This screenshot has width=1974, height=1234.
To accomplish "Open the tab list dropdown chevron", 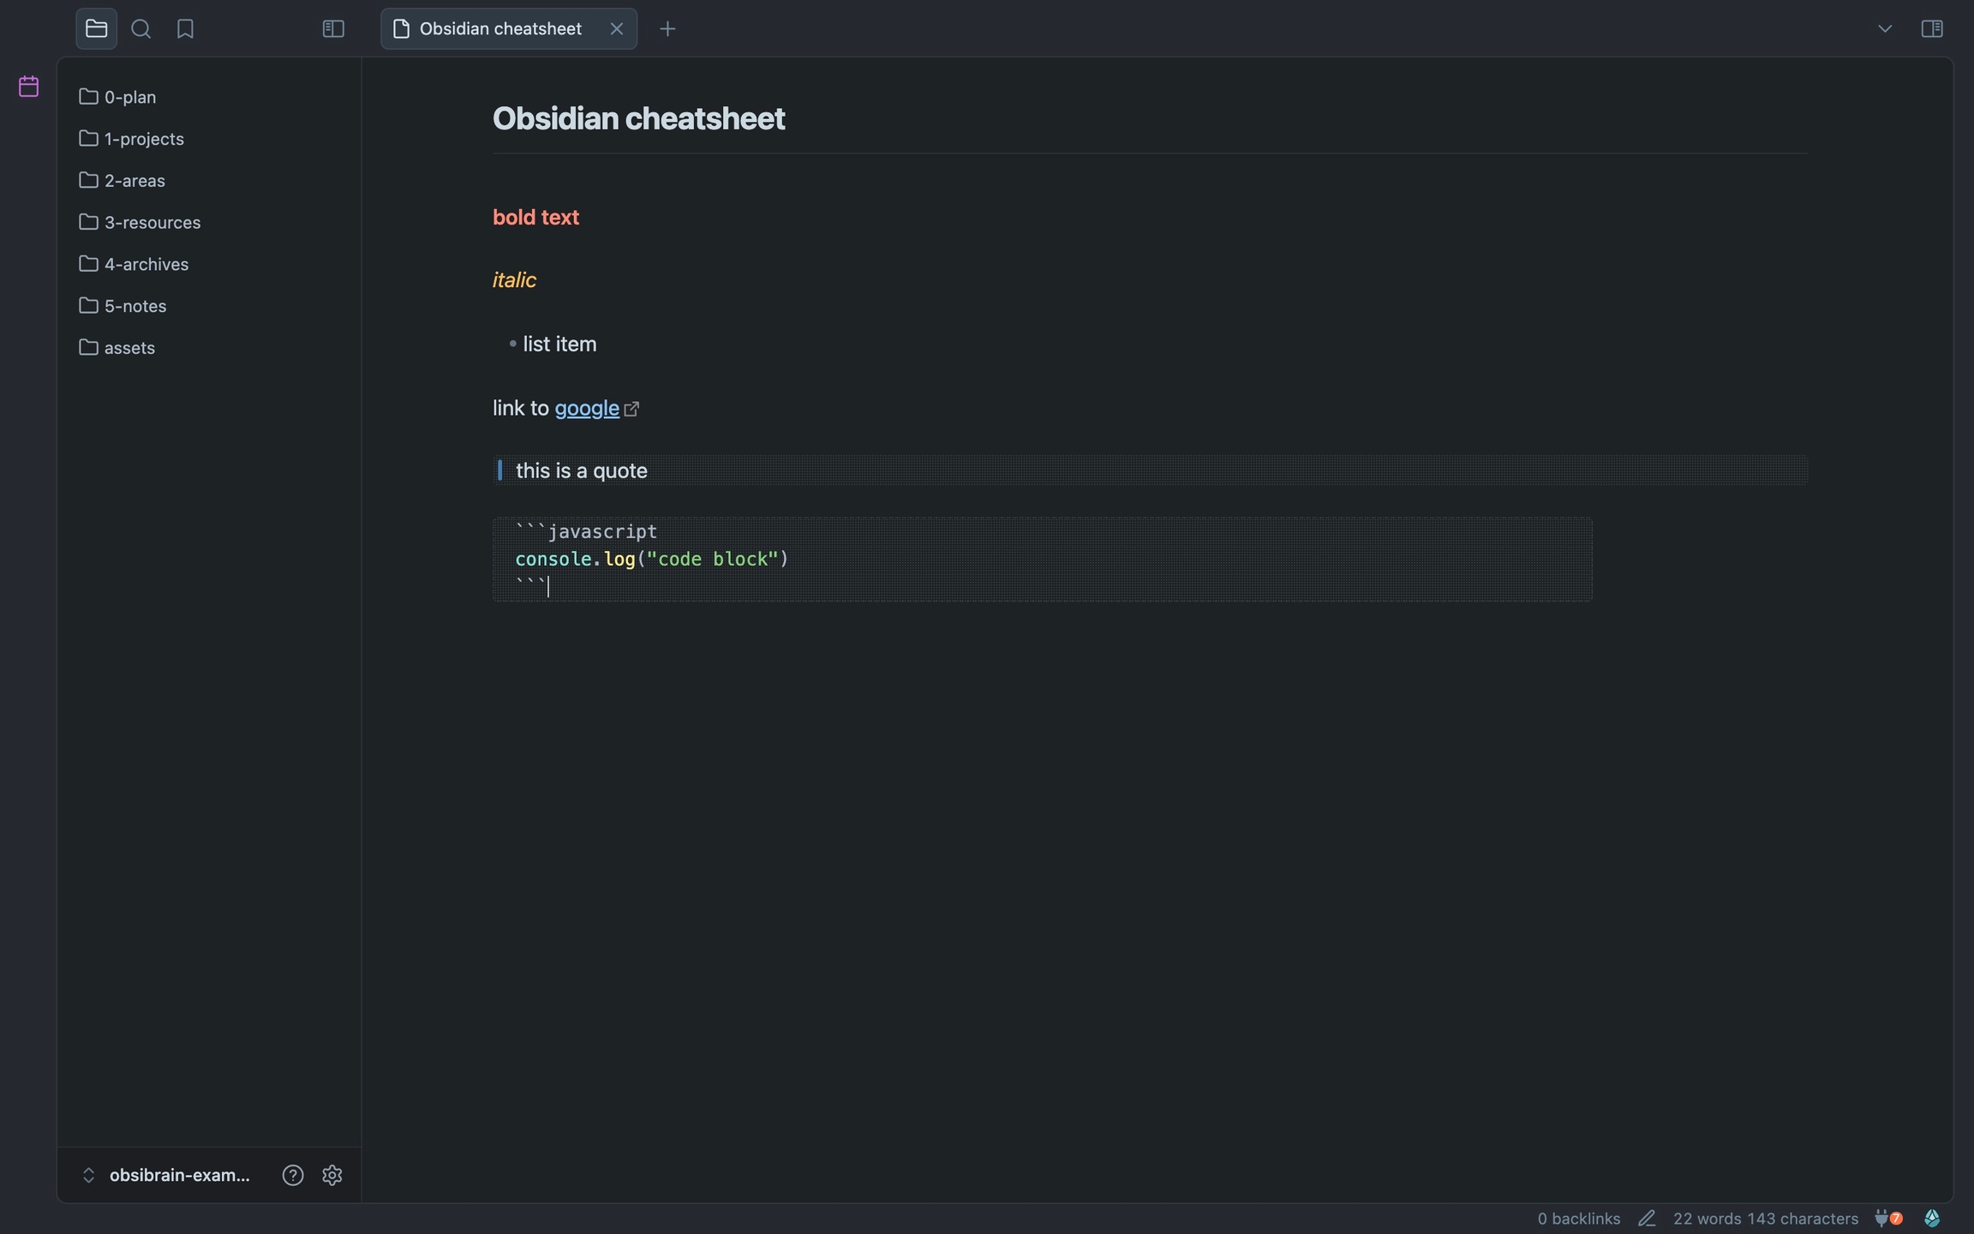I will tap(1884, 28).
